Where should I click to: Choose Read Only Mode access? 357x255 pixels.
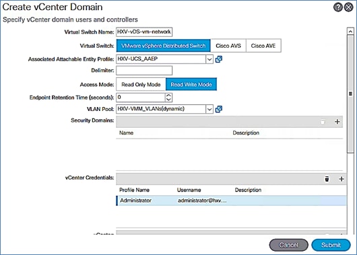click(x=141, y=85)
